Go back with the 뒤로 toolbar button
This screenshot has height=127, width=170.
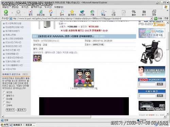6,13
